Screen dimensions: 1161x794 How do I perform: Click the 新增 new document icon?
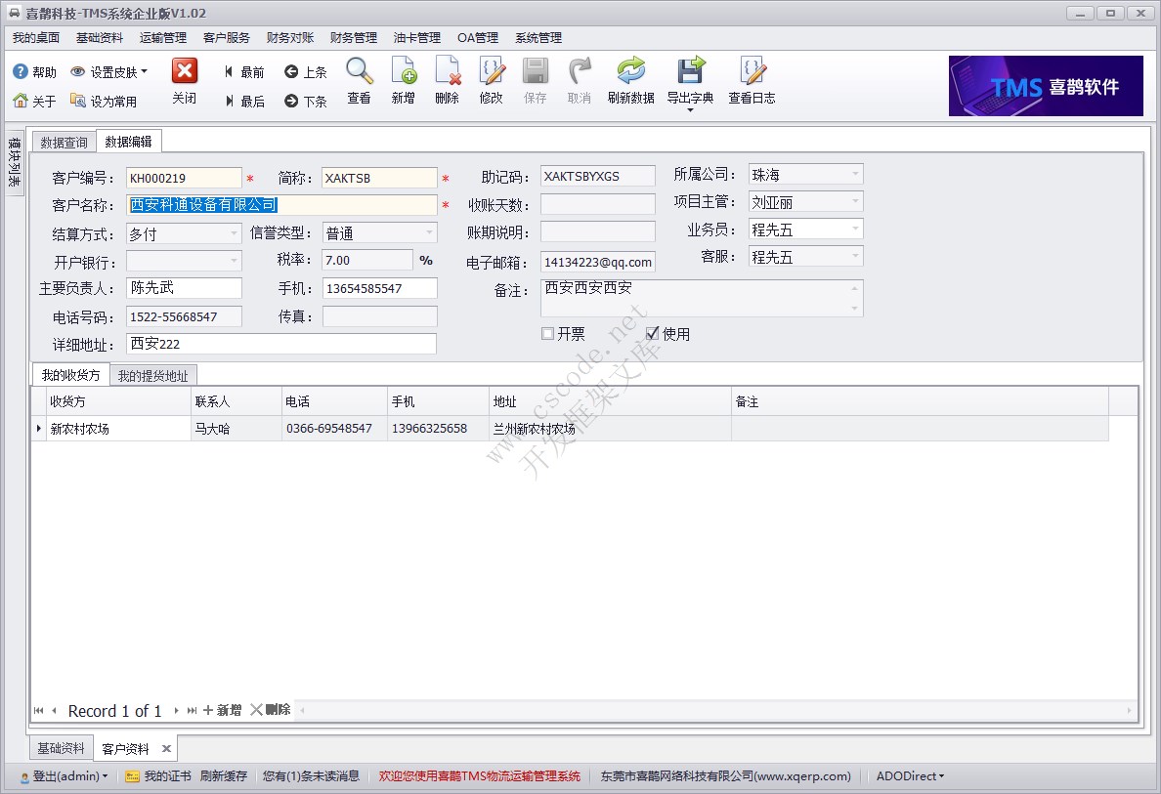[404, 71]
